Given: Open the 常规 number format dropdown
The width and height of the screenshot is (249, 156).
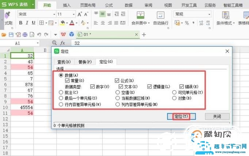Looking at the screenshot, I should [x=209, y=14].
